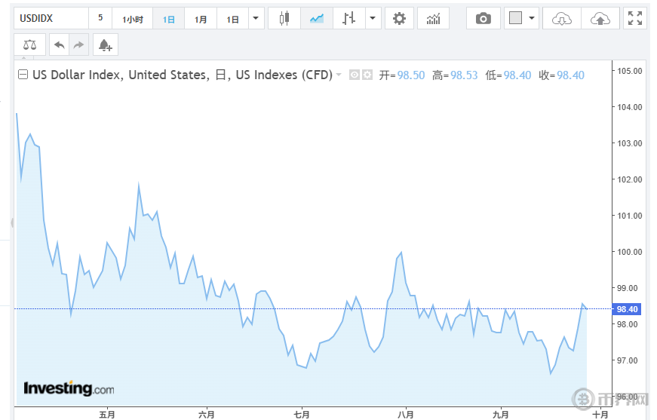Open the layout square dropdown arrow
Screen dimensions: 657x420
pyautogui.click(x=533, y=19)
